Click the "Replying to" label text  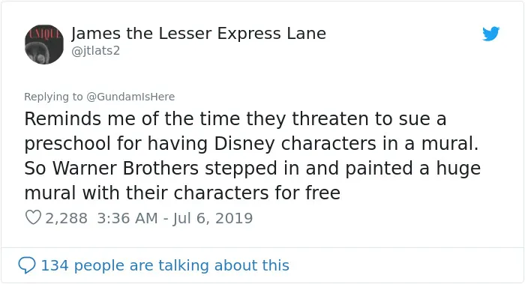(53, 97)
